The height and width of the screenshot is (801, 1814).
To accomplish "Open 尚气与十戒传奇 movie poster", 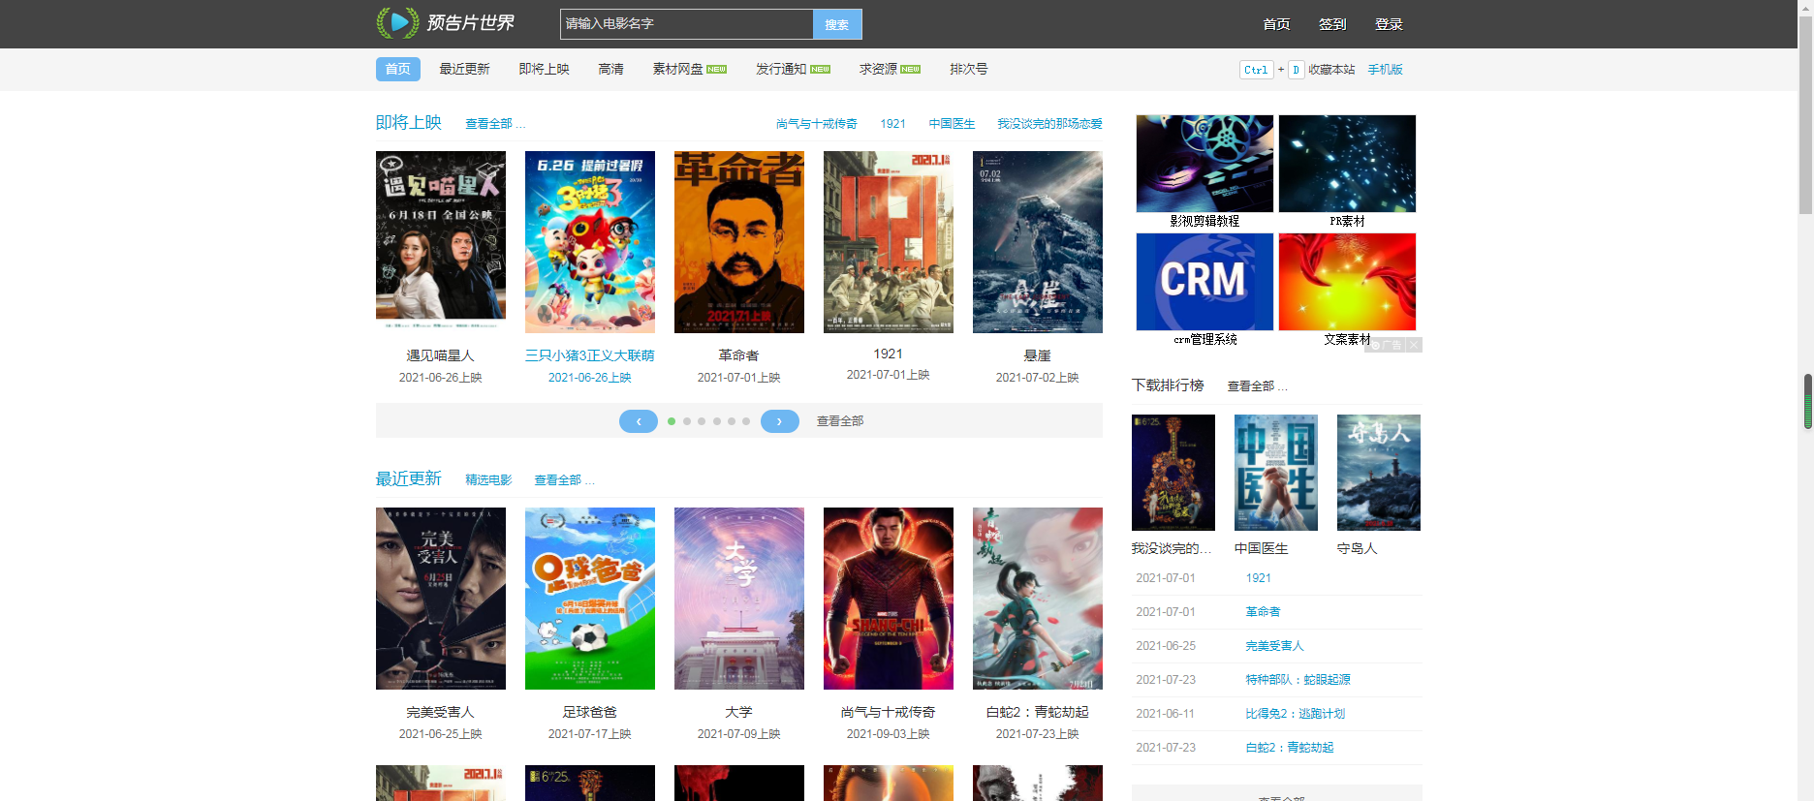I will coord(889,599).
